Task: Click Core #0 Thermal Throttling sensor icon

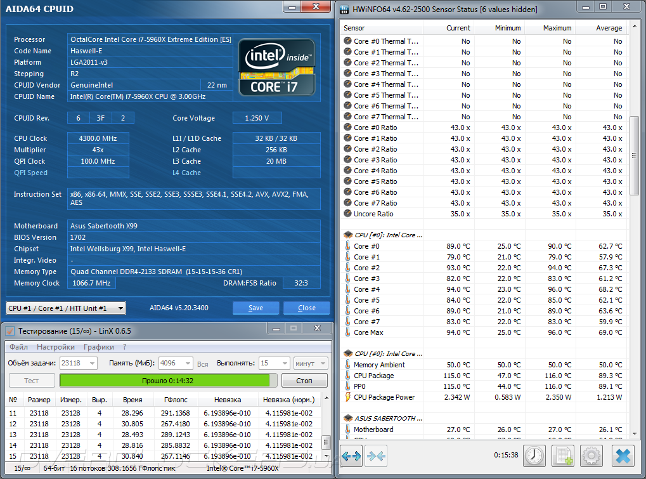Action: click(x=347, y=41)
